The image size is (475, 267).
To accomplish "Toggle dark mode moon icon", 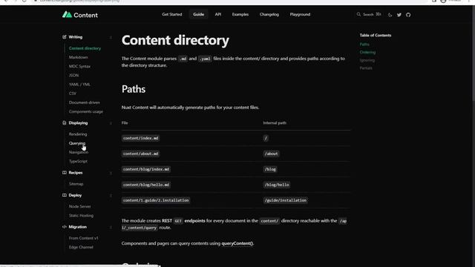I will (x=390, y=15).
